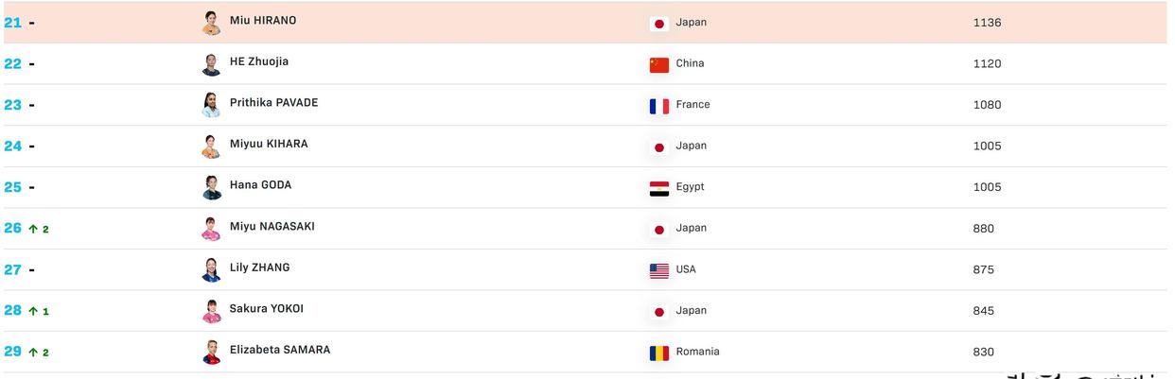Click the France flag icon
This screenshot has width=1175, height=379.
[x=659, y=106]
